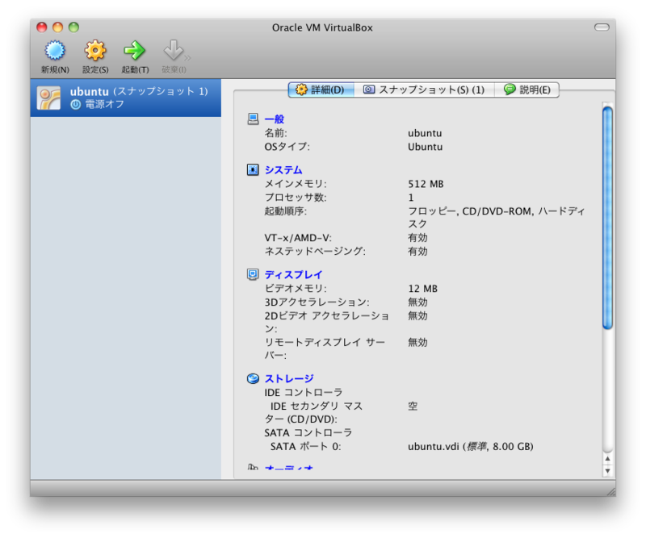Click the ストレージ disk icon
Image resolution: width=646 pixels, height=538 pixels.
tap(253, 379)
